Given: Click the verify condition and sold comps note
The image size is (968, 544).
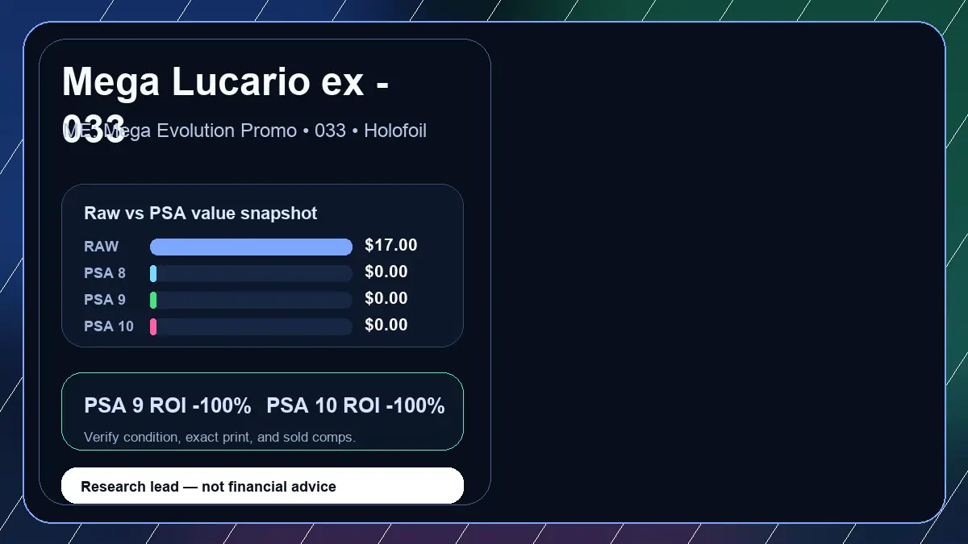Looking at the screenshot, I should [x=219, y=438].
